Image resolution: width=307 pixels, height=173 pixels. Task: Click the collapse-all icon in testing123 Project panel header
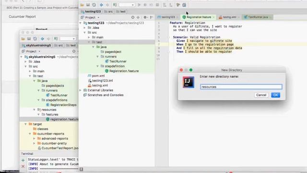[138, 17]
